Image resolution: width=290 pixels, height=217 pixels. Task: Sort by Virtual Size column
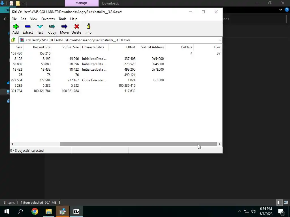(x=66, y=47)
